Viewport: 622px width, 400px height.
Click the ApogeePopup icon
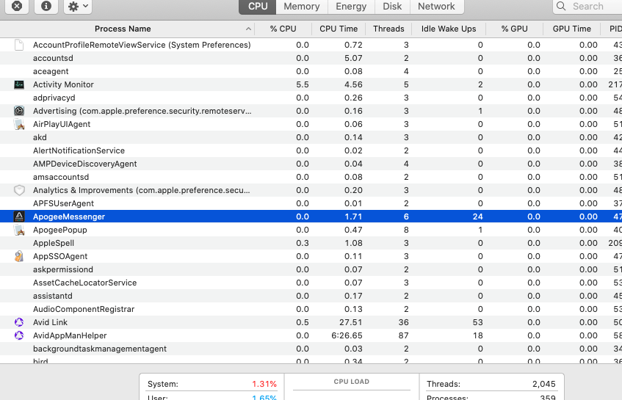pyautogui.click(x=19, y=230)
